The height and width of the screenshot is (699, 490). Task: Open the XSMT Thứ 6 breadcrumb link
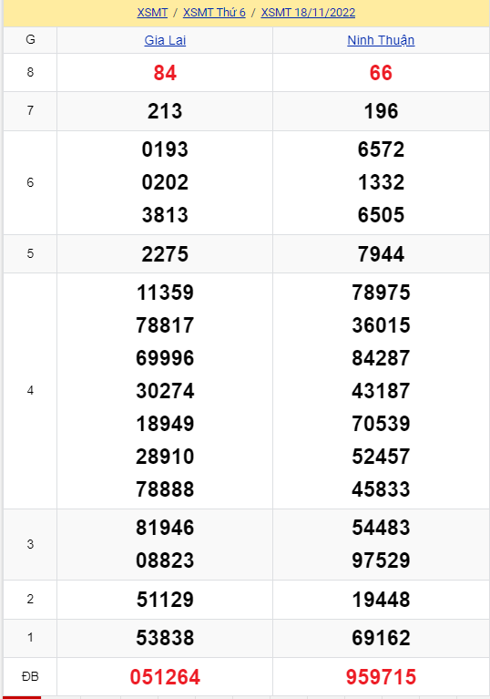214,13
